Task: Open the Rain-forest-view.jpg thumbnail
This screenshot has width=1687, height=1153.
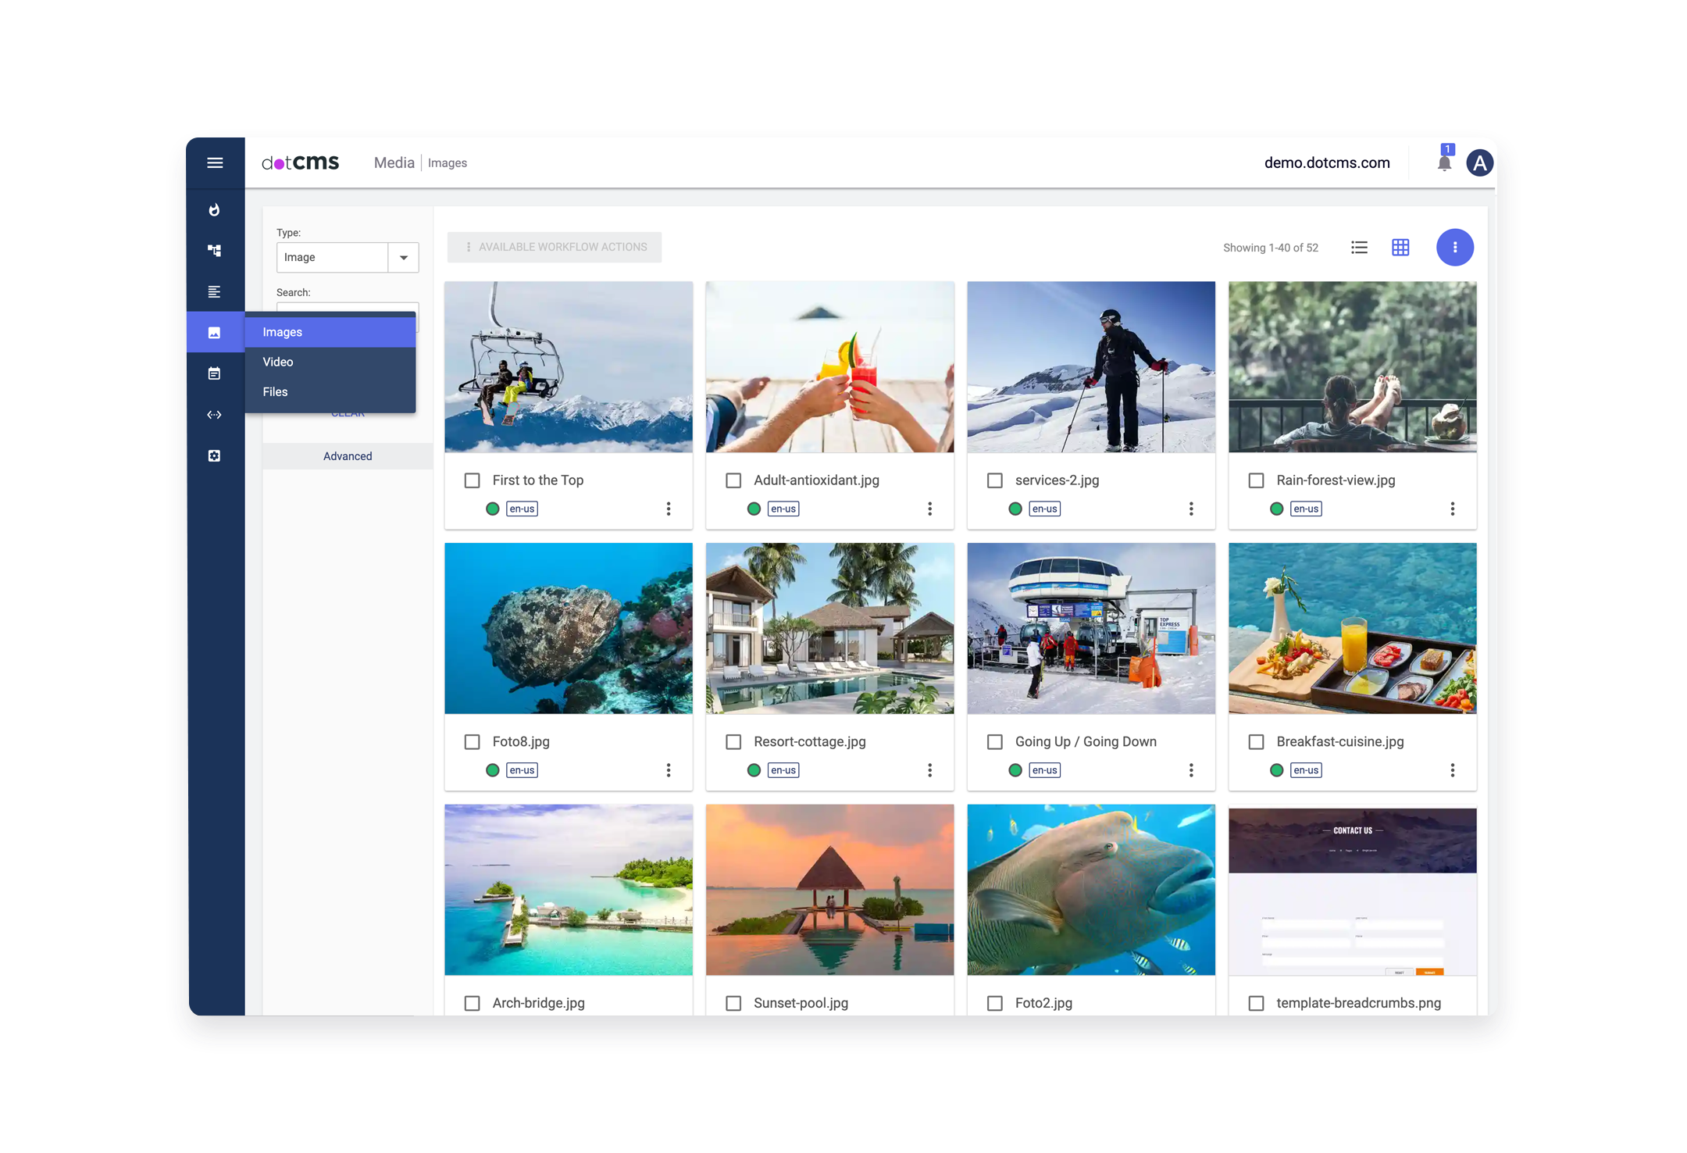Action: (x=1352, y=367)
